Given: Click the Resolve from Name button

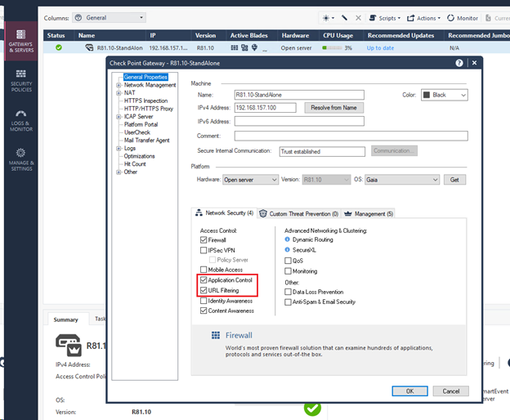Looking at the screenshot, I should pos(333,108).
